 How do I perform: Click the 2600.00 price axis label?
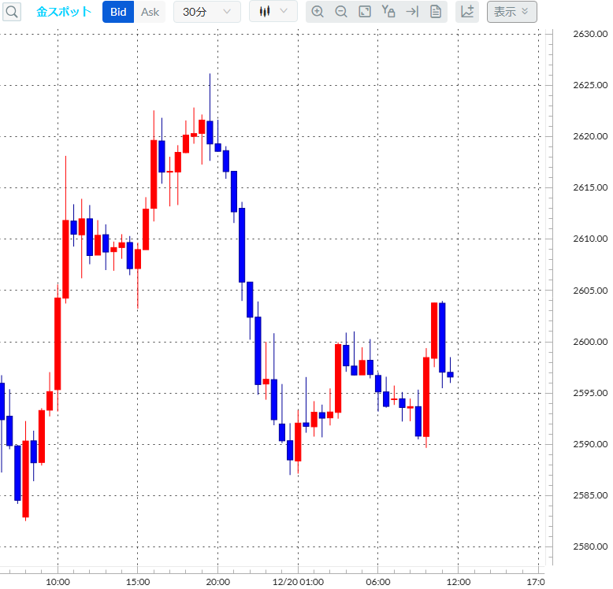pyautogui.click(x=590, y=342)
